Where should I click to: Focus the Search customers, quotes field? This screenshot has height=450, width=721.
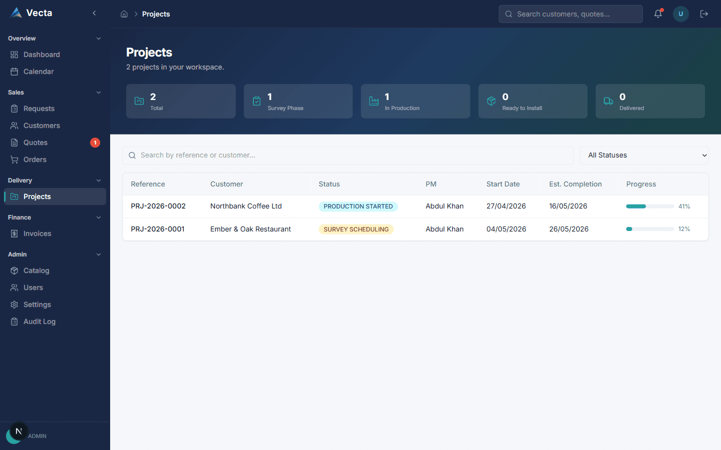(x=571, y=14)
